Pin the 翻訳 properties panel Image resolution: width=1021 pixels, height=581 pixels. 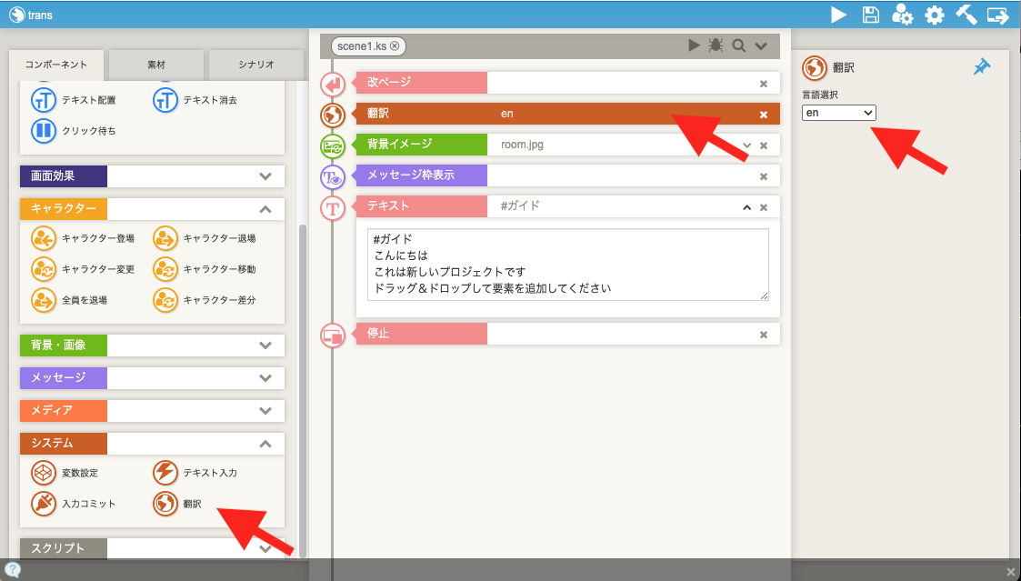982,67
